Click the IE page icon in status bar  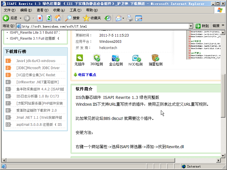point(4,166)
